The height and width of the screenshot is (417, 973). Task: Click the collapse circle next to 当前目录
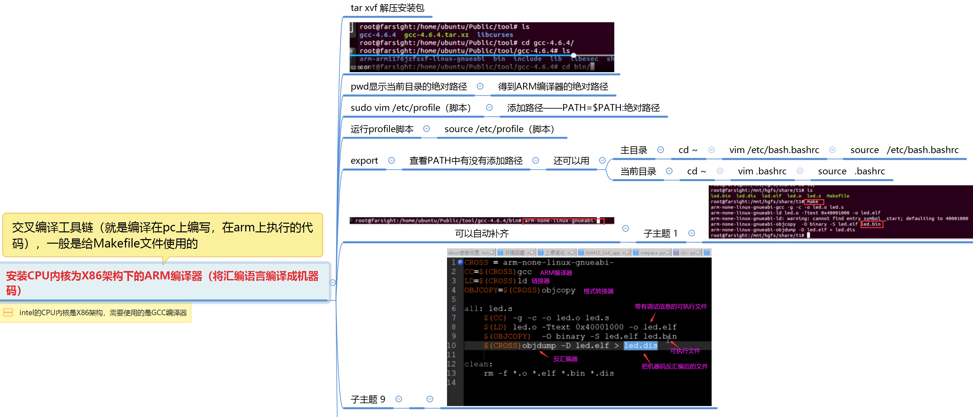point(669,171)
